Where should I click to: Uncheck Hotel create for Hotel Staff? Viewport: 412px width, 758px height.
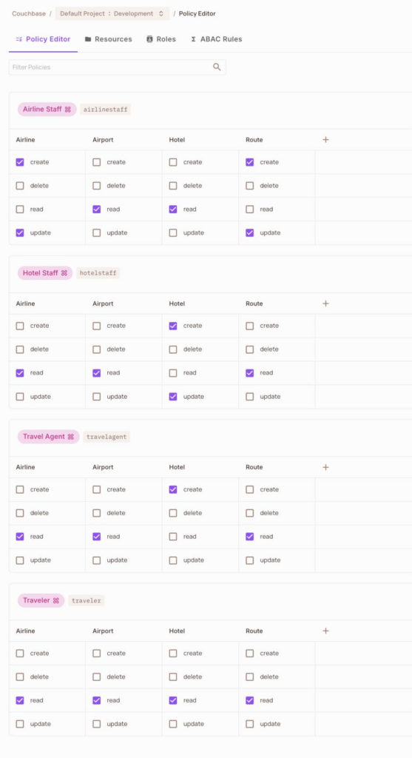coord(173,326)
